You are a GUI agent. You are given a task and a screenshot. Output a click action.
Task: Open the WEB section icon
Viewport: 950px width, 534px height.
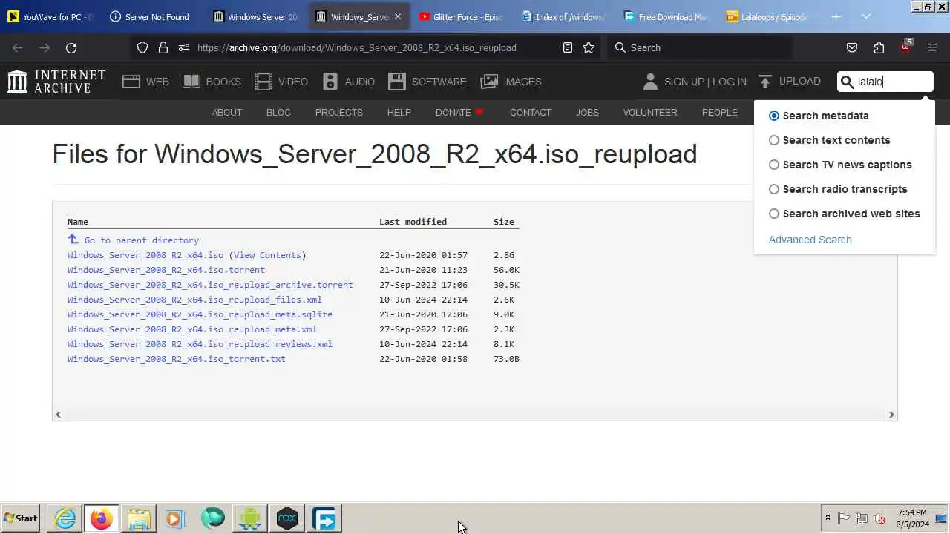point(131,82)
